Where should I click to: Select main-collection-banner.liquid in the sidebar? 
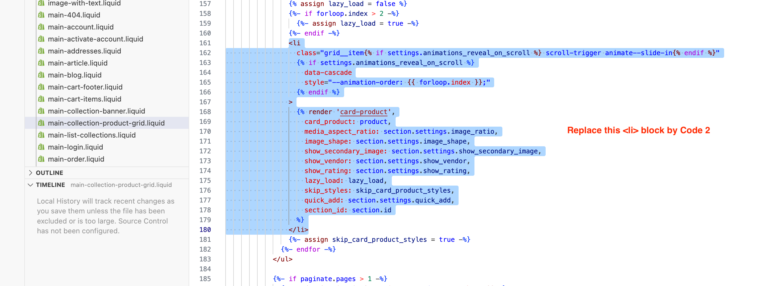pyautogui.click(x=96, y=111)
